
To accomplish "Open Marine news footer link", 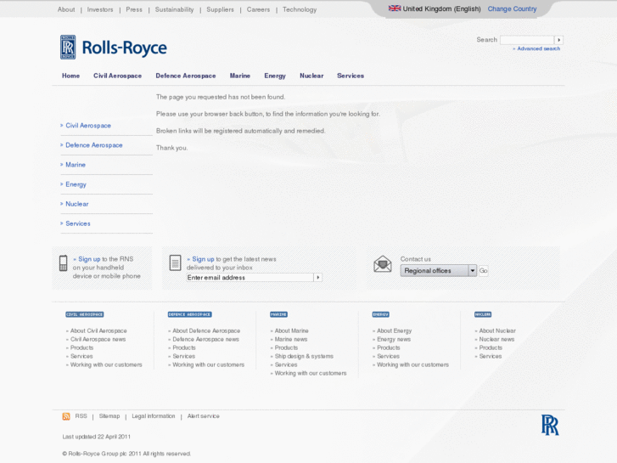I will coord(291,339).
